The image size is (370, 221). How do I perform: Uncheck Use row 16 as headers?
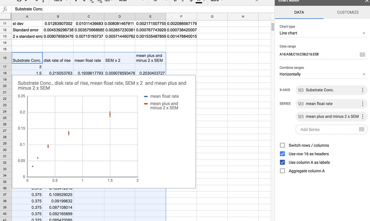click(282, 154)
